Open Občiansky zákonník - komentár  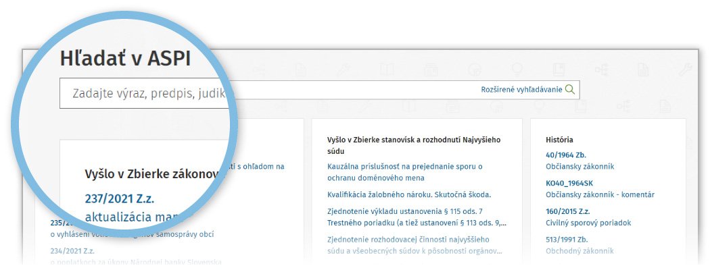(x=600, y=194)
